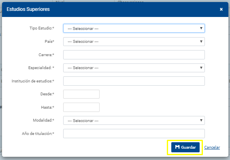Click the floppy disk icon on Guardar
The width and height of the screenshot is (230, 160).
pyautogui.click(x=177, y=147)
